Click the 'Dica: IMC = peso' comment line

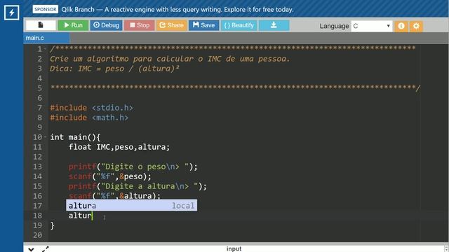[114, 69]
